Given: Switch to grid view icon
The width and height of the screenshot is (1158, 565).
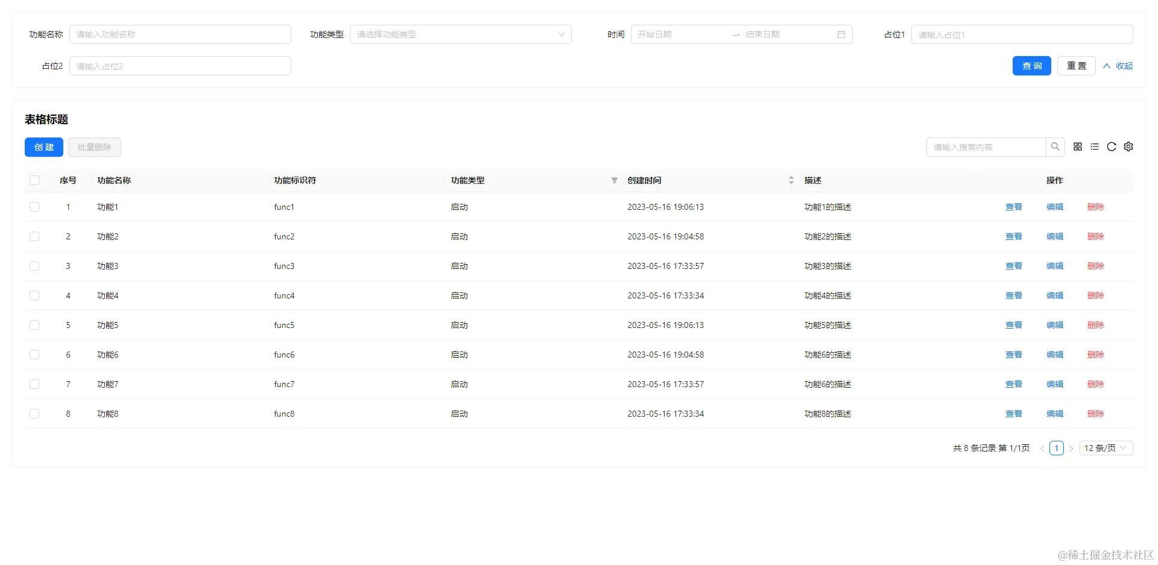Looking at the screenshot, I should pos(1078,147).
